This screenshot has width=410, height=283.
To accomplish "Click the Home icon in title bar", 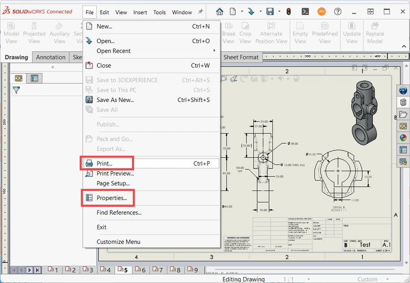I will 220,12.
